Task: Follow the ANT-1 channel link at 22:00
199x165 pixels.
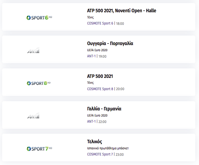Action: click(91, 121)
